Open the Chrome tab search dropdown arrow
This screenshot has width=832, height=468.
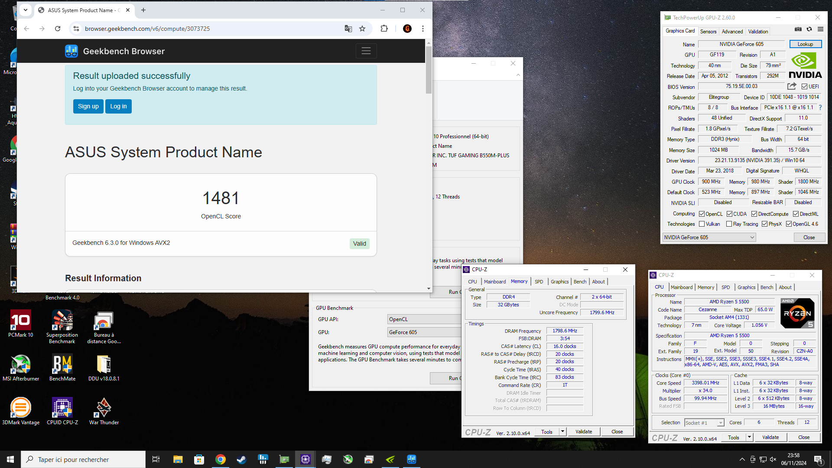coord(26,10)
